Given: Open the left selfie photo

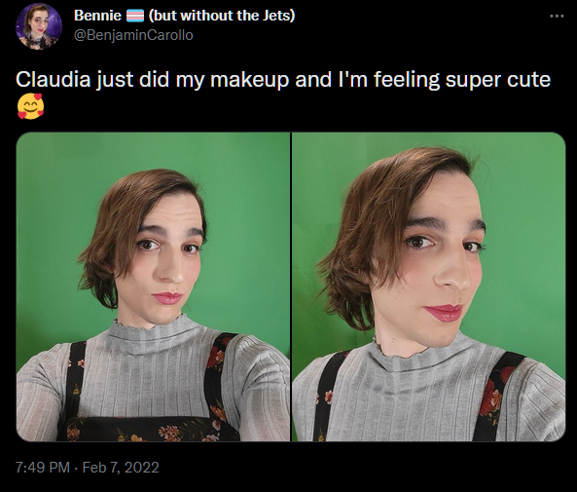Looking at the screenshot, I should point(153,286).
